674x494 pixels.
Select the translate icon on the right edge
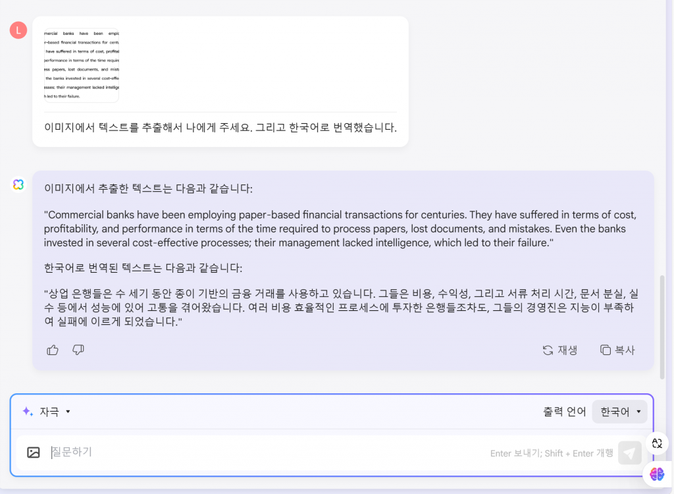[x=657, y=443]
